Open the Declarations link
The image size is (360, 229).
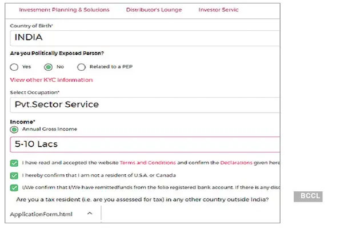(x=236, y=163)
